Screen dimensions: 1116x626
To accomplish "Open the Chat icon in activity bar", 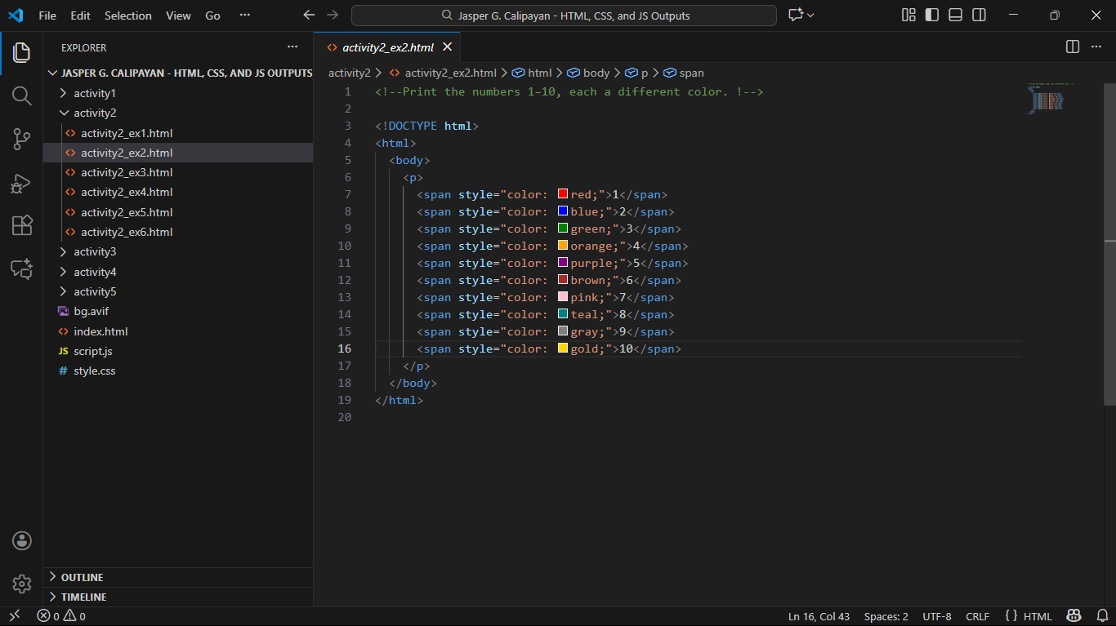I will coord(22,269).
